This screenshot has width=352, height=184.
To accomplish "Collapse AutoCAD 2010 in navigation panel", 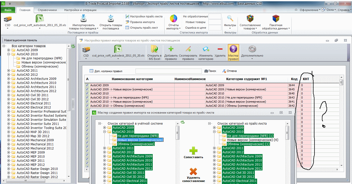I will coord(9,54).
